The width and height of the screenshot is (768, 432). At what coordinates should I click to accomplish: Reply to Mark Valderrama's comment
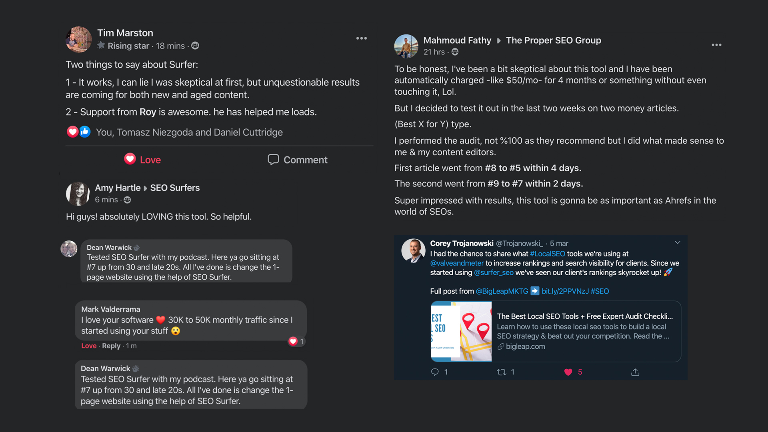point(111,346)
